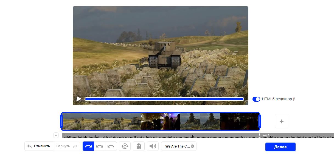Seek on the blue video progress bar
The image size is (334, 164).
pyautogui.click(x=164, y=99)
